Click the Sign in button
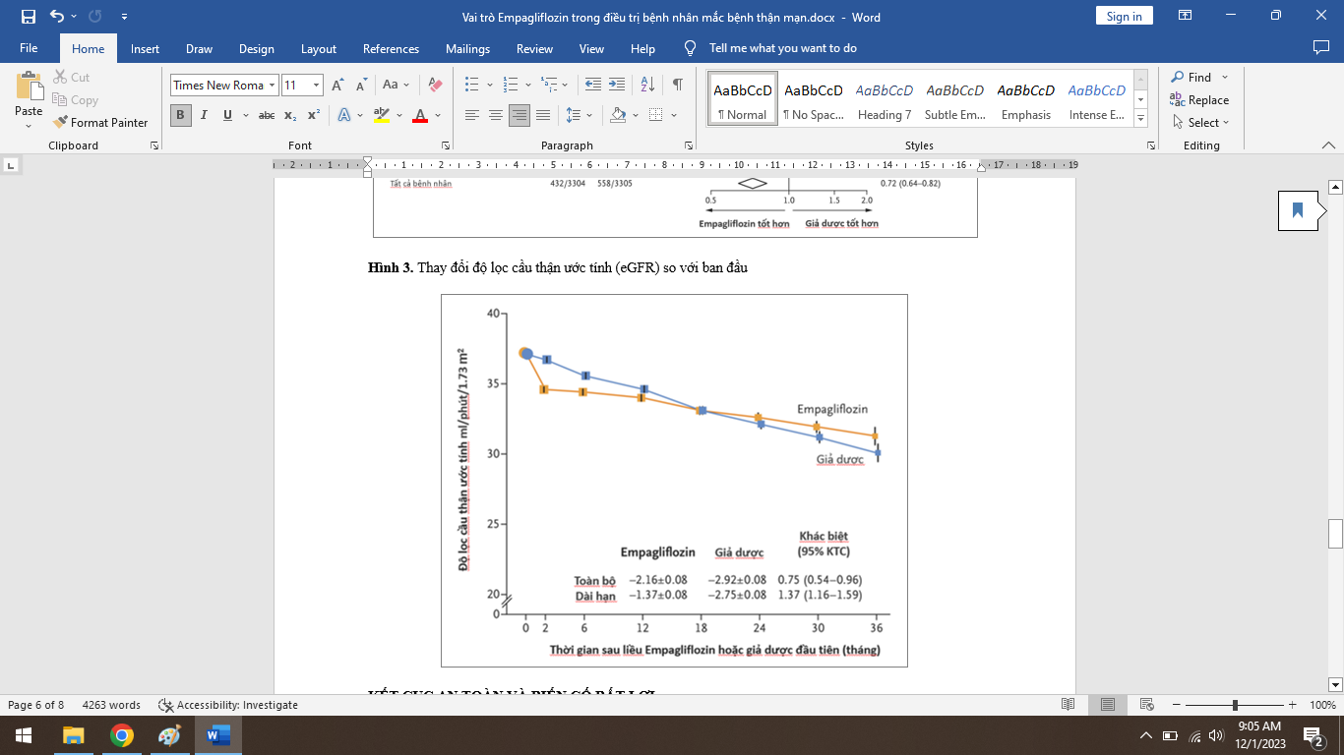This screenshot has width=1344, height=755. point(1124,16)
